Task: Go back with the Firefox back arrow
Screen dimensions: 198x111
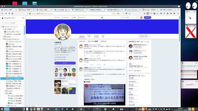Action: (x=2, y=14)
